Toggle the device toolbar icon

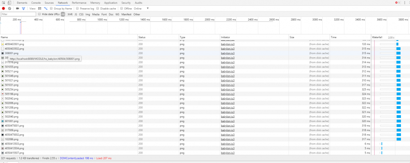(x=9, y=2)
